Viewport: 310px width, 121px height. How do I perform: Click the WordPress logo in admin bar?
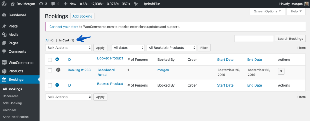coord(4,4)
